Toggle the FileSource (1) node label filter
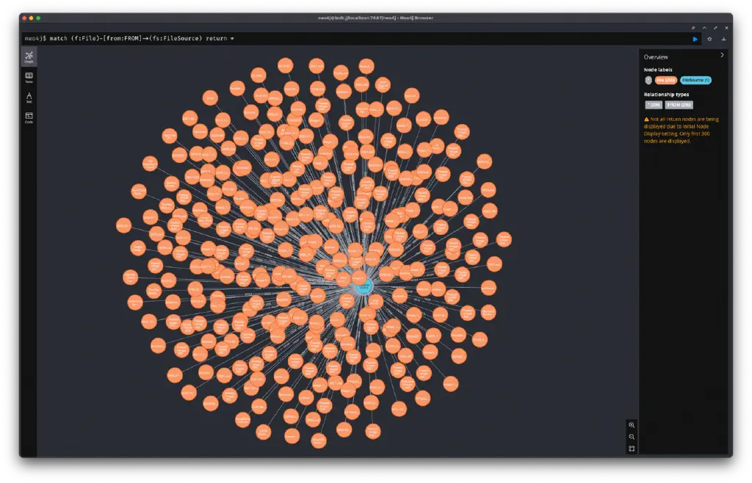The height and width of the screenshot is (483, 752). click(695, 80)
